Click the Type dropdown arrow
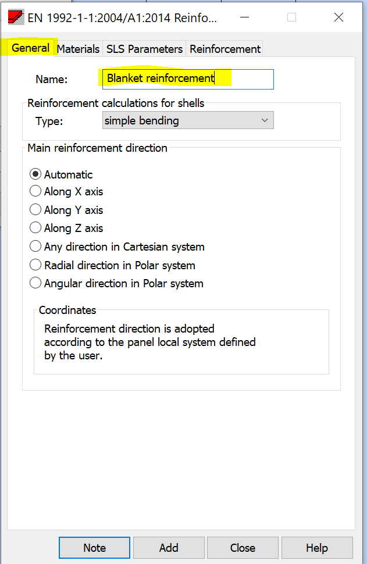Screen dimensions: 367x564 (265, 121)
